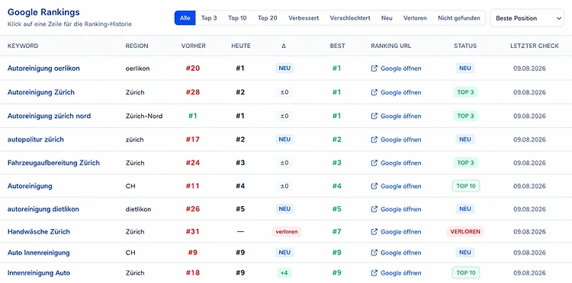Click the REGION column header
Viewport: 572px width, 283px height.
(x=137, y=46)
